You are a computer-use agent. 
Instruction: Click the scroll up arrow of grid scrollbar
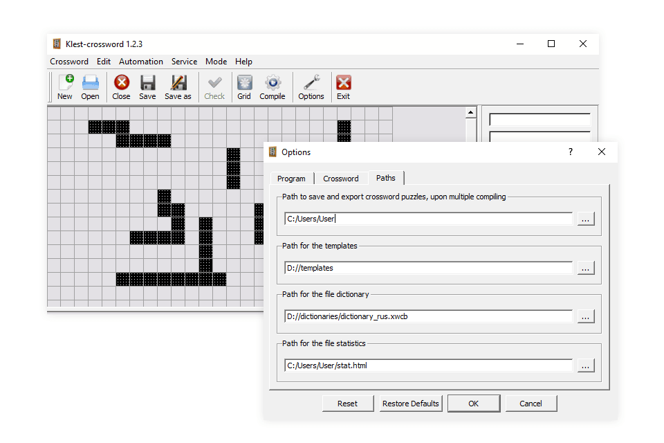(x=471, y=113)
